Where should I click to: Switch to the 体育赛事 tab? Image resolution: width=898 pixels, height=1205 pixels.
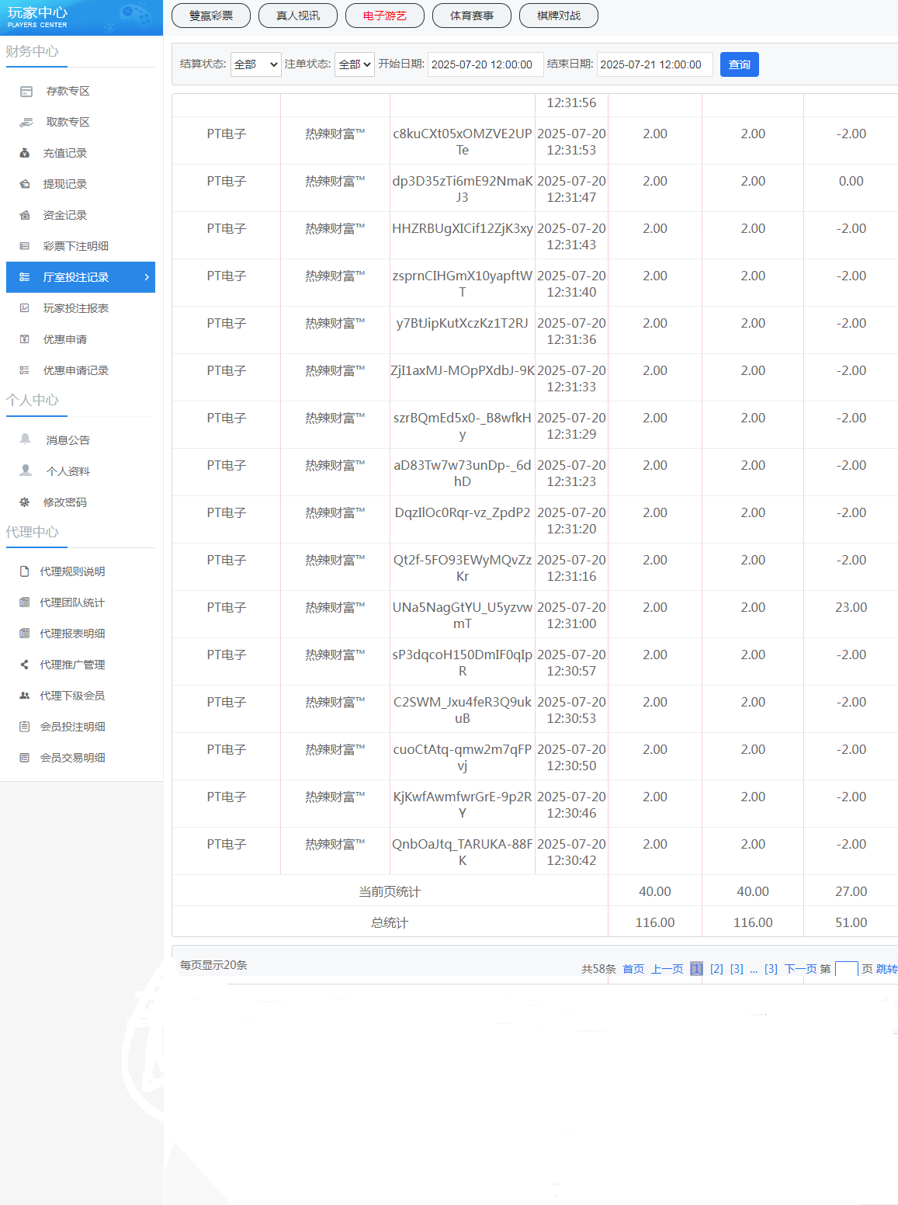[x=472, y=16]
